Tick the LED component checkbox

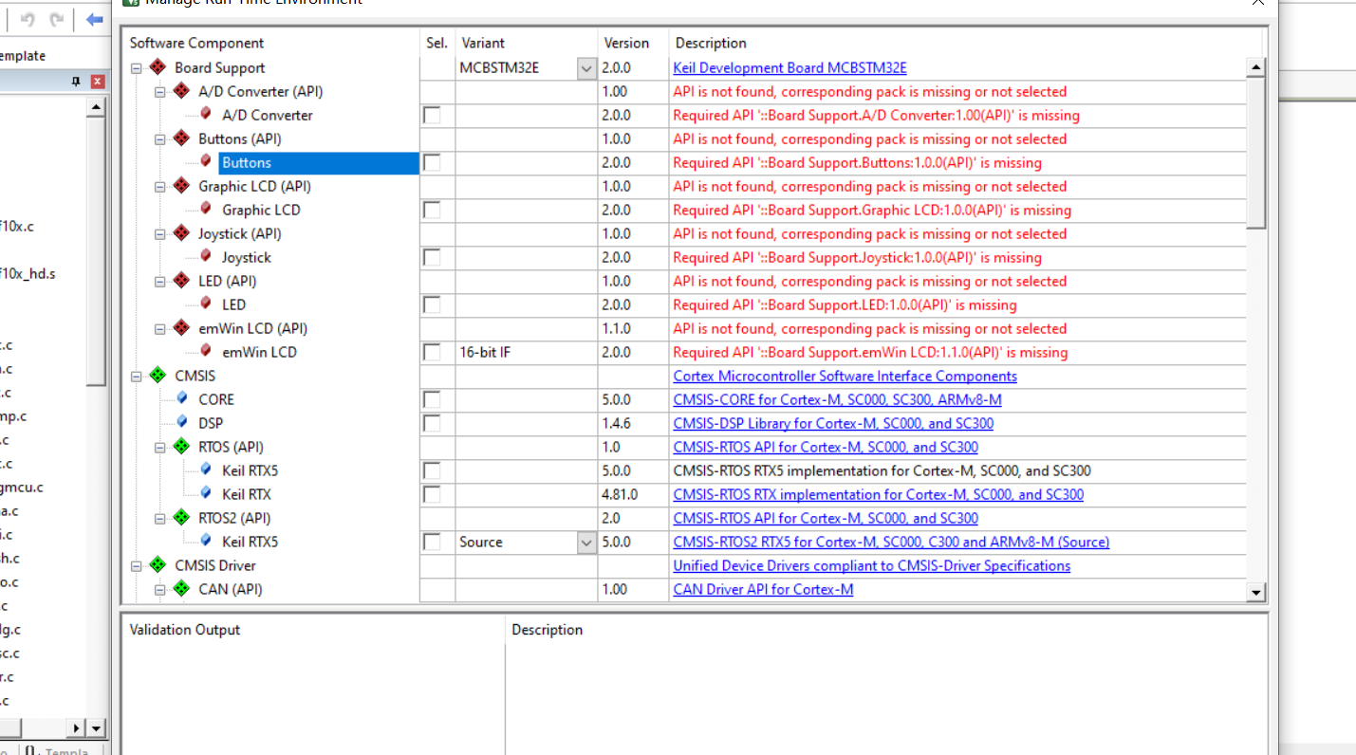tap(433, 304)
